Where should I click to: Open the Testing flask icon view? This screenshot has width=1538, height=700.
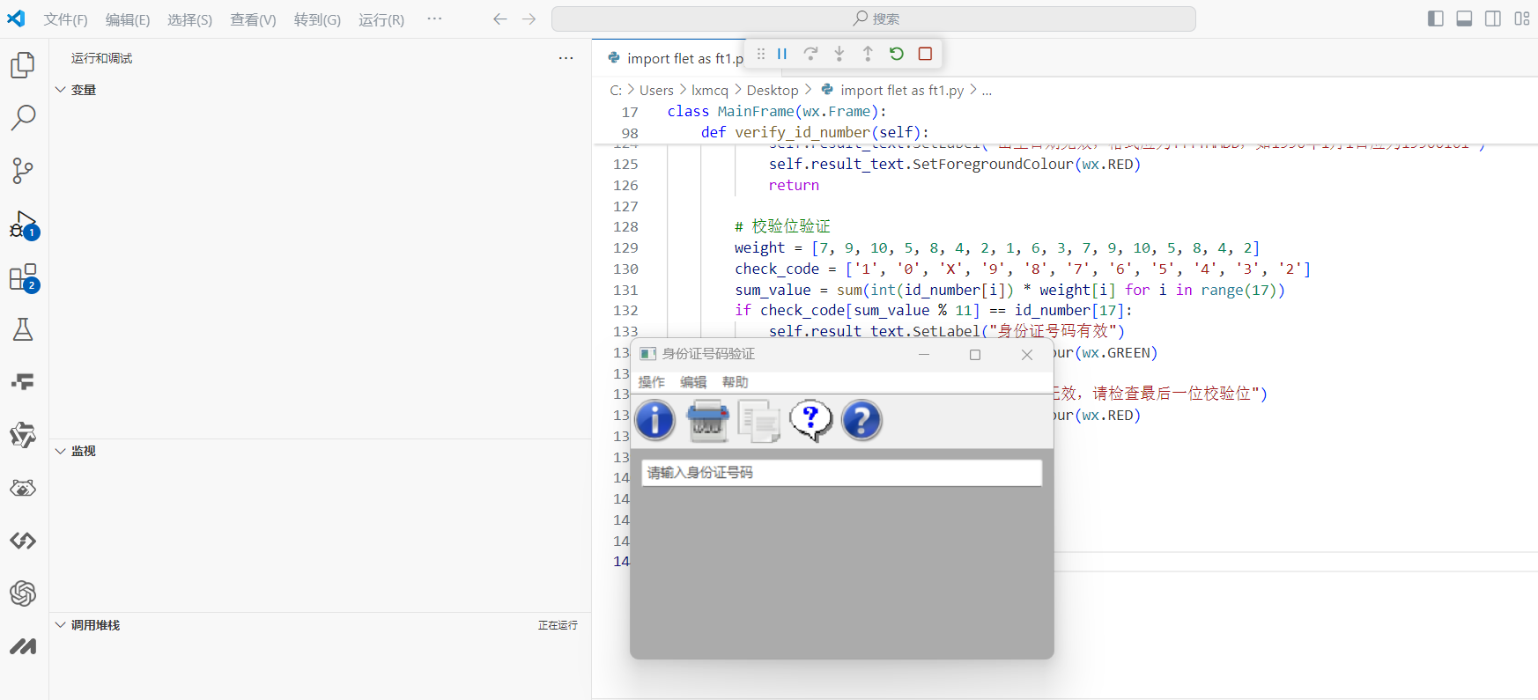(23, 329)
